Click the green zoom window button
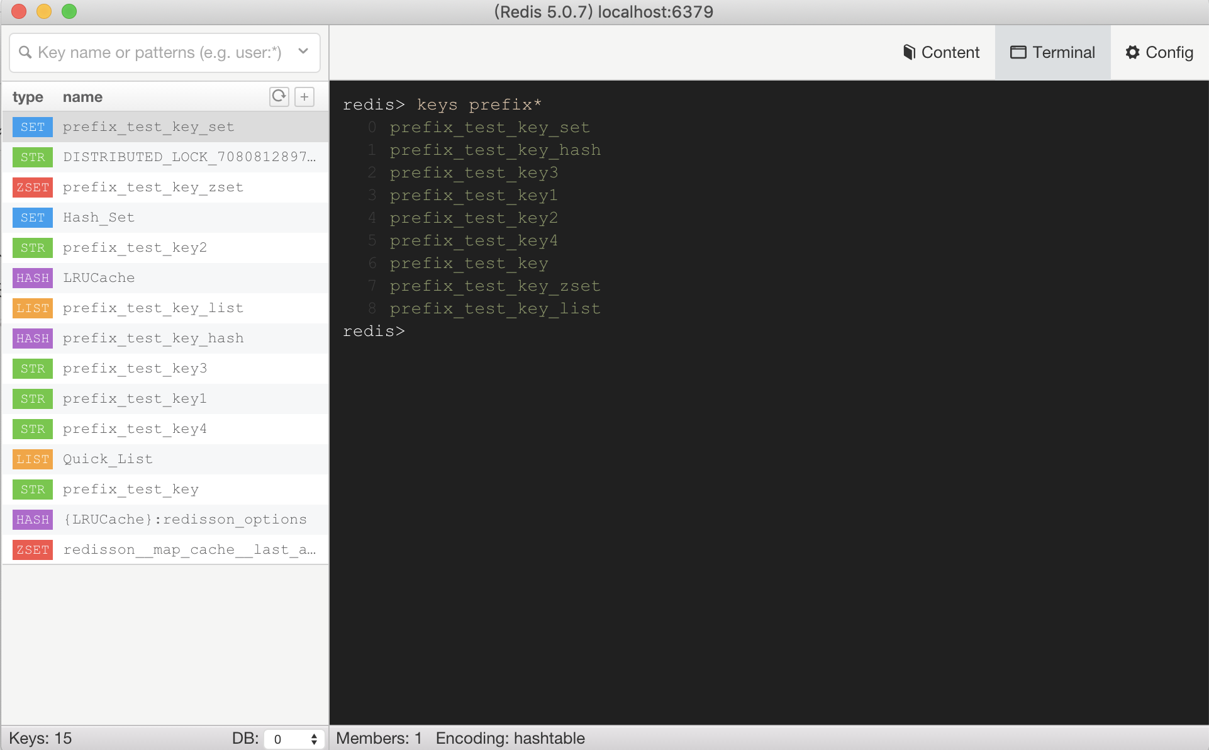Image resolution: width=1209 pixels, height=750 pixels. tap(69, 11)
